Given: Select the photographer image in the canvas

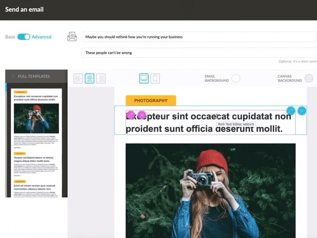Looking at the screenshot, I should point(211,191).
